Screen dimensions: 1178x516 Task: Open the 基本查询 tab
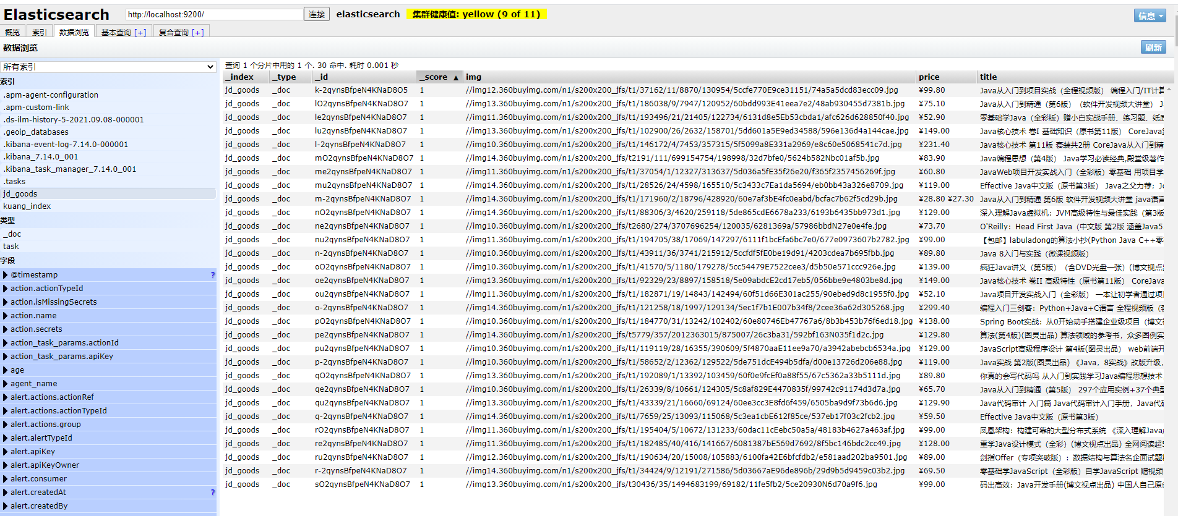pyautogui.click(x=116, y=32)
